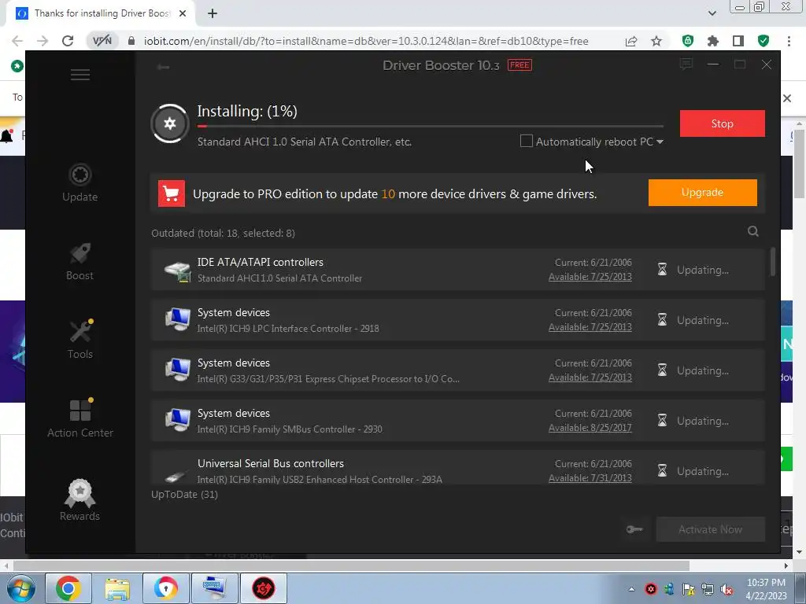806x604 pixels.
Task: Click the search magnifier above driver list
Action: click(x=753, y=231)
